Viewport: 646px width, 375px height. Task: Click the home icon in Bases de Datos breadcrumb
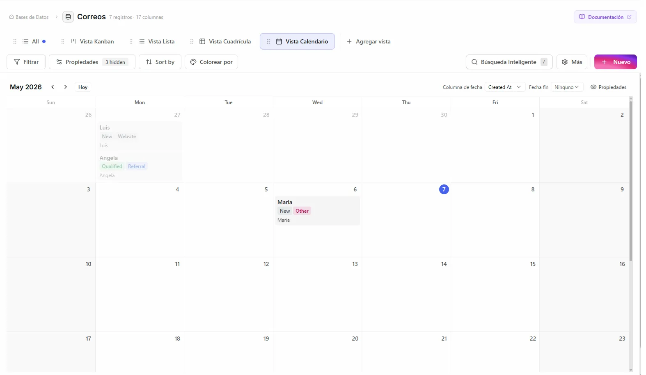click(11, 17)
